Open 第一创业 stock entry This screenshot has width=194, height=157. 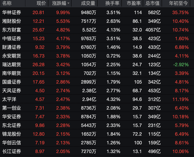[x=12, y=108]
